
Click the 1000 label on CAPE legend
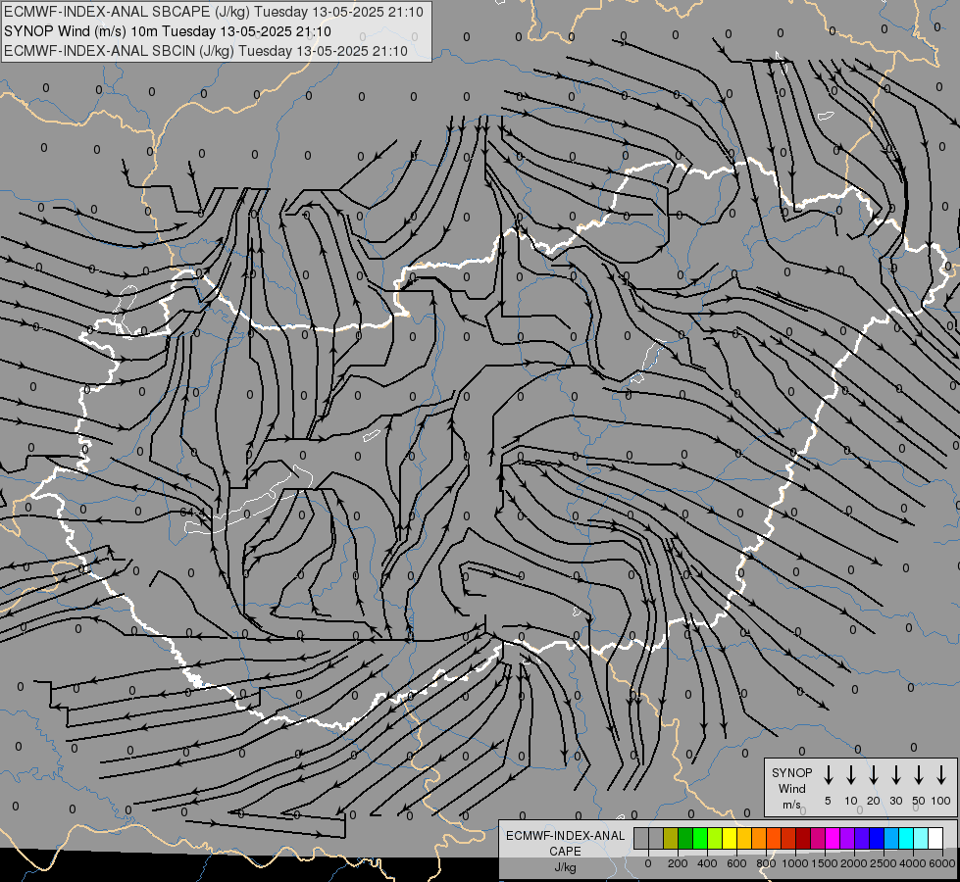click(795, 863)
